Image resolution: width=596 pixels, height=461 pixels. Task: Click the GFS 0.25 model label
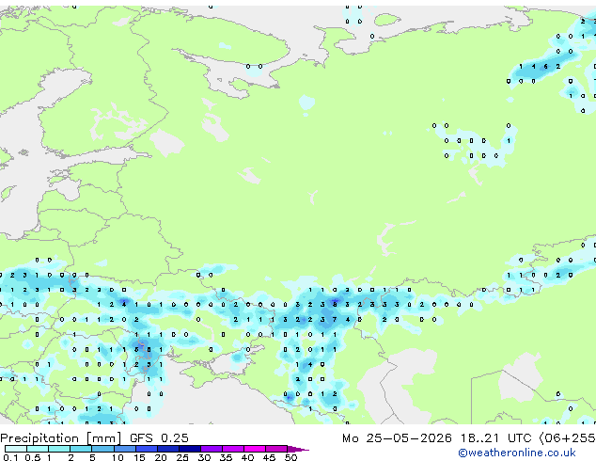[x=159, y=438]
